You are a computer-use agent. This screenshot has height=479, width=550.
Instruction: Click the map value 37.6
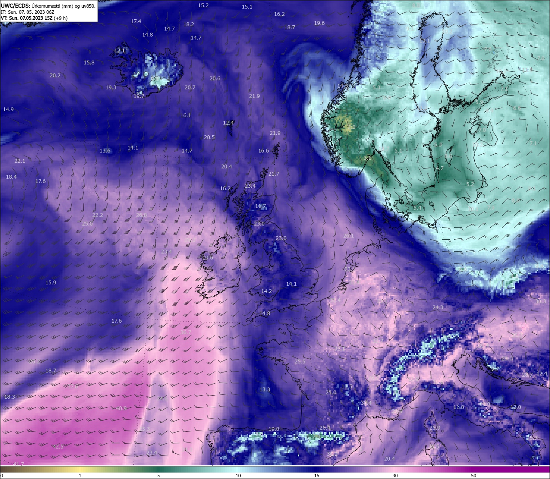pos(73,387)
